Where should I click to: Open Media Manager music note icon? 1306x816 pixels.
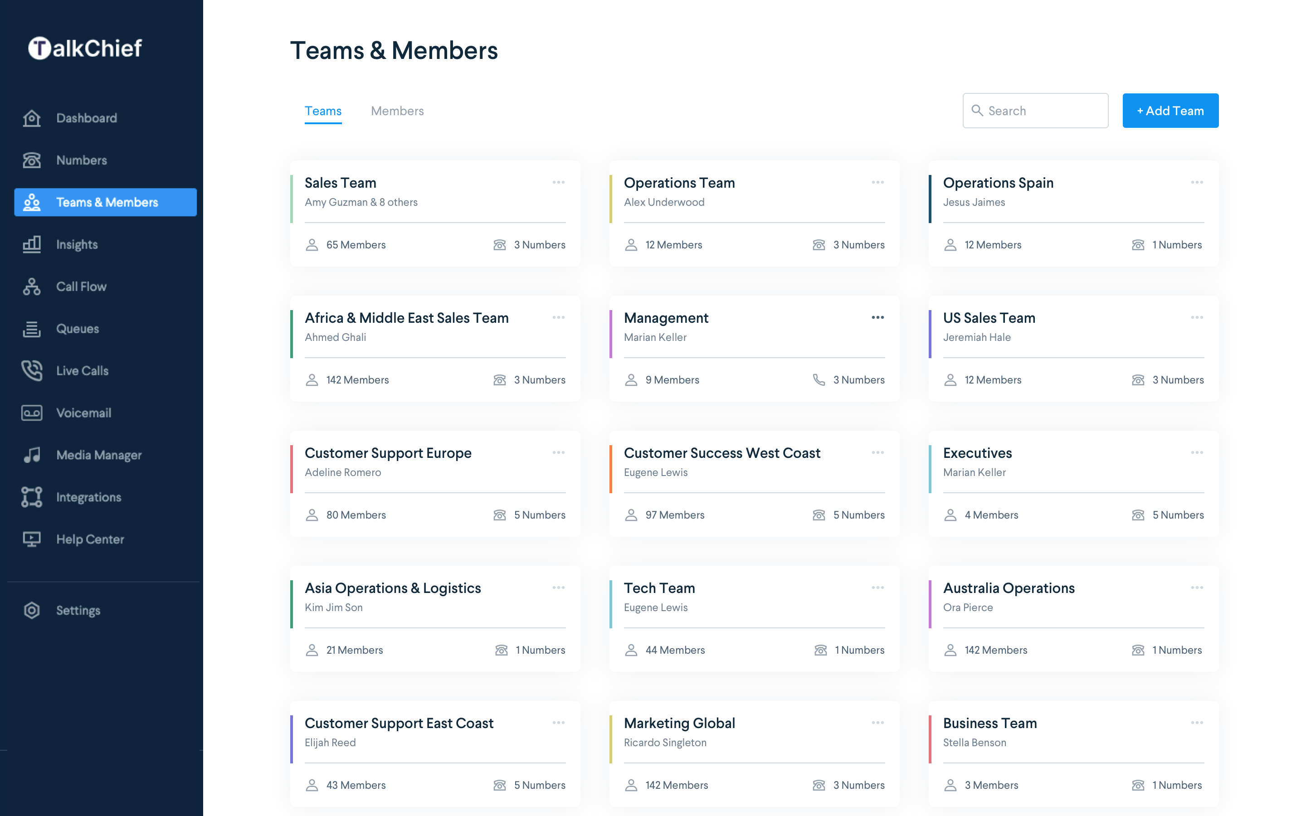click(31, 455)
